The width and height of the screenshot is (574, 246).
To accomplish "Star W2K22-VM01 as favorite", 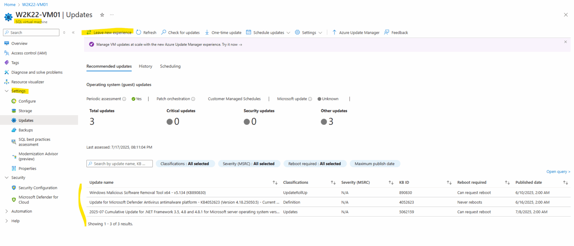I will tap(101, 15).
